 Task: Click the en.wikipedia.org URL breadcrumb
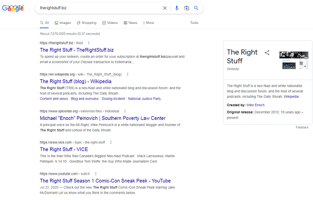click(x=81, y=74)
